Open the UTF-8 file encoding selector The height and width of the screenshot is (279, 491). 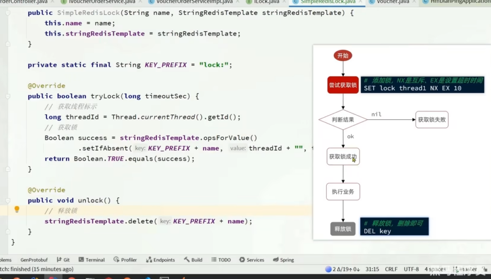(411, 269)
